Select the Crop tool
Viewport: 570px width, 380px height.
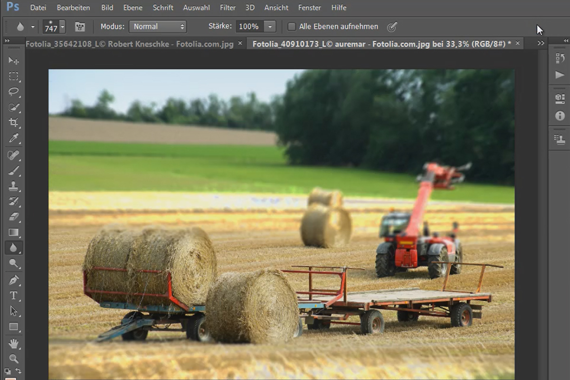tap(14, 123)
